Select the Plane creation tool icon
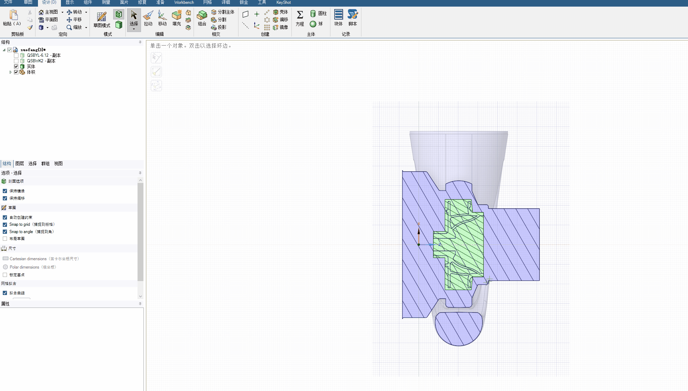This screenshot has width=688, height=391. click(245, 14)
